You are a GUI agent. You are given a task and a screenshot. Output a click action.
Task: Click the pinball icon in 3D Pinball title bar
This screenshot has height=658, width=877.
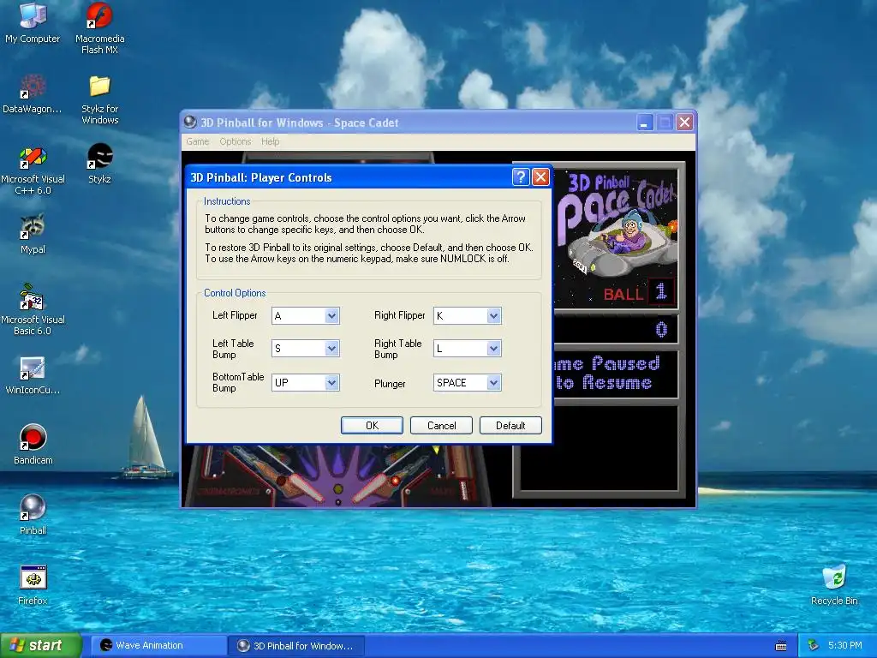(x=190, y=122)
